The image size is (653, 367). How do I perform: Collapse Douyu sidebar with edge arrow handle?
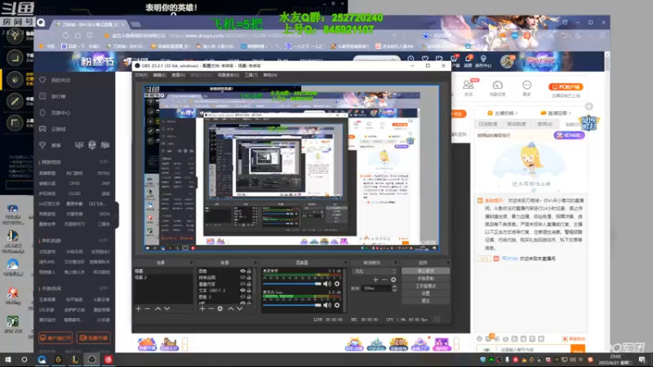point(117,215)
